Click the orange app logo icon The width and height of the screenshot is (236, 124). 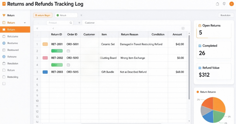tap(4, 4)
